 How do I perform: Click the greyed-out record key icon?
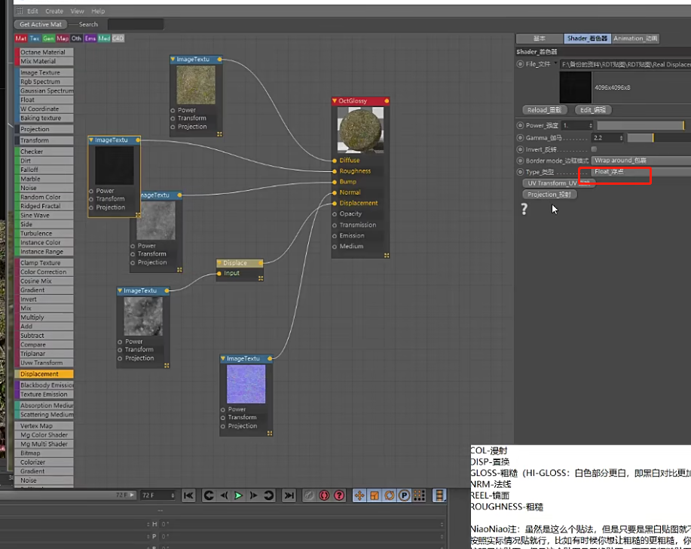(x=310, y=495)
